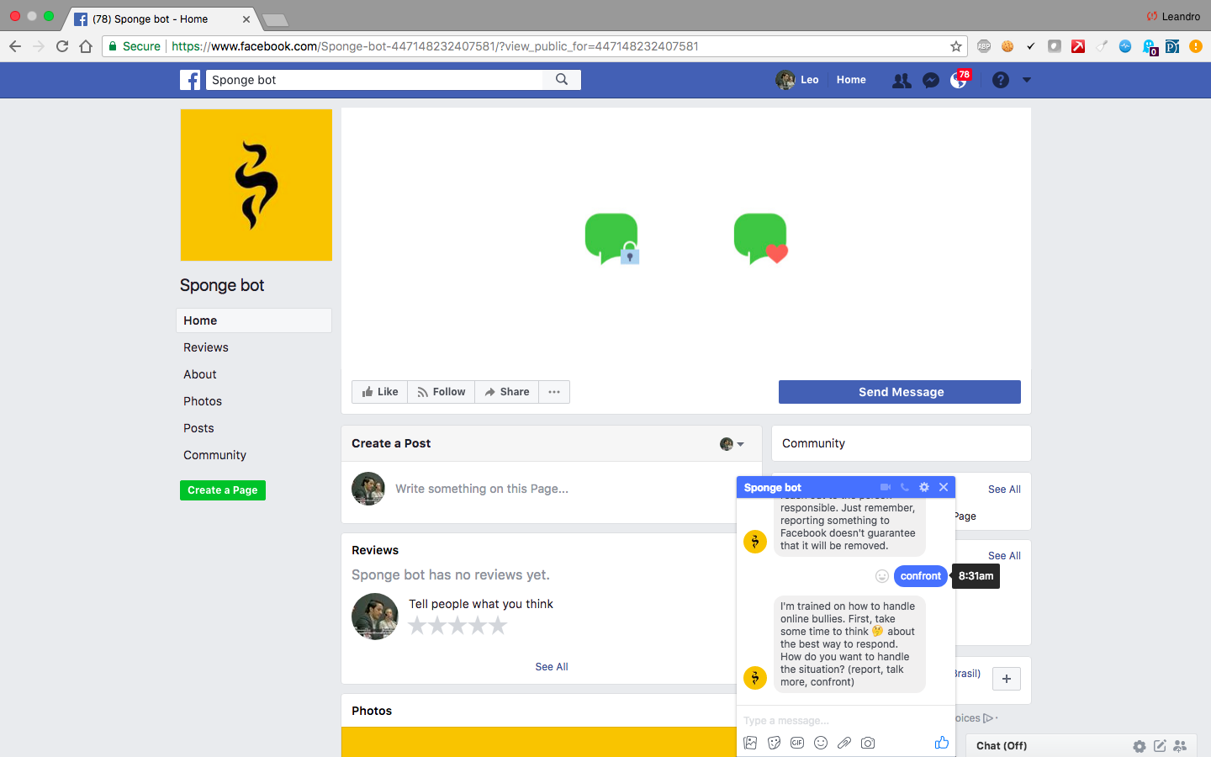The height and width of the screenshot is (757, 1211).
Task: Click Home link in top bar
Action: pyautogui.click(x=851, y=80)
